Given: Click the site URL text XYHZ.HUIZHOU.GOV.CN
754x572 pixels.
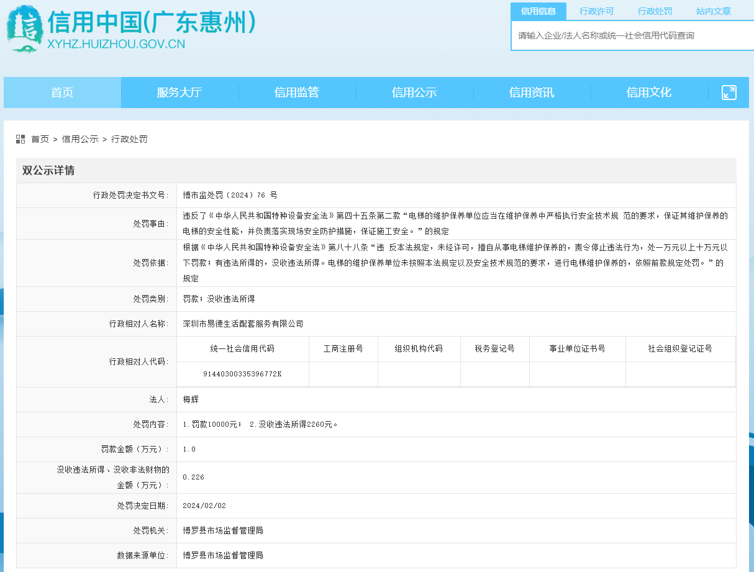Looking at the screenshot, I should (x=116, y=43).
